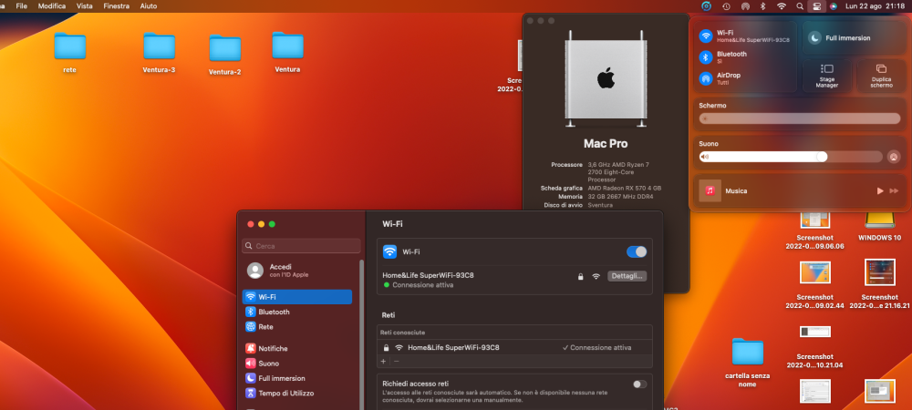Select Suono in Settings sidebar
912x410 pixels.
click(297, 364)
